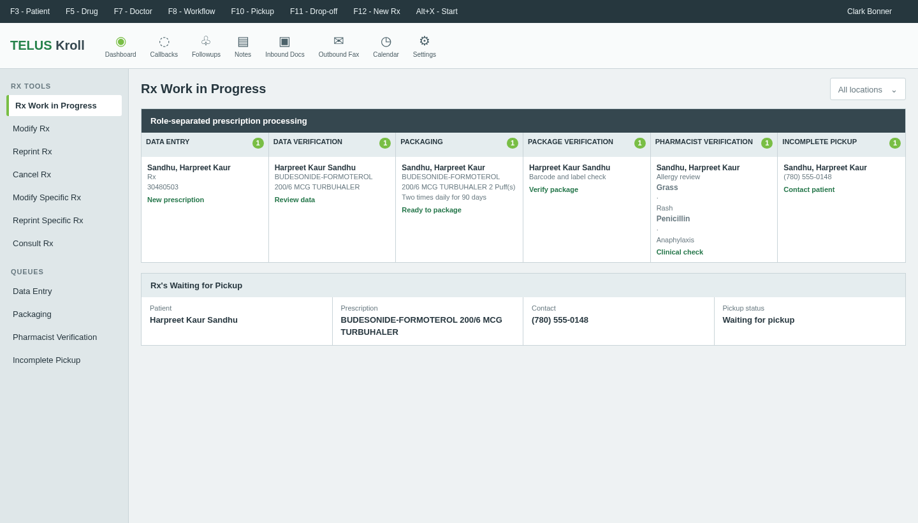Click Two times daily for 90 days

click(444, 197)
